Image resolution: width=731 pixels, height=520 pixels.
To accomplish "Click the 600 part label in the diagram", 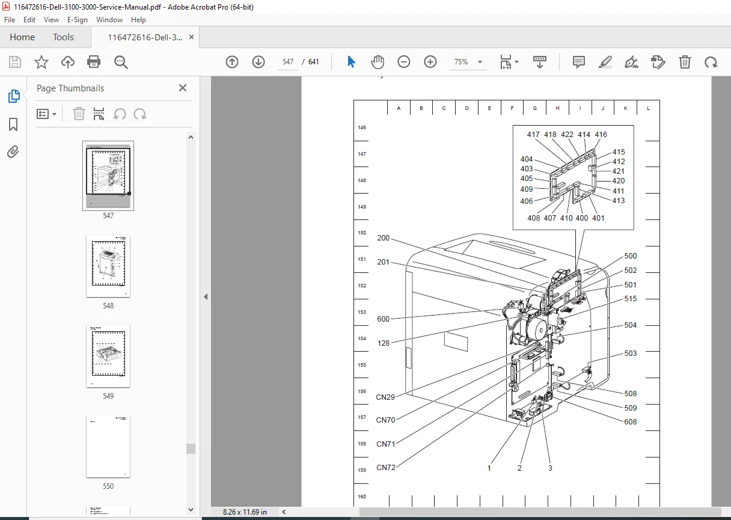I will [x=384, y=319].
